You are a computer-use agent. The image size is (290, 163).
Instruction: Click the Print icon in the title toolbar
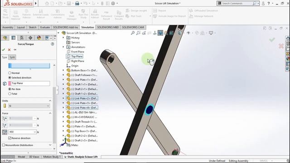[x=77, y=3]
